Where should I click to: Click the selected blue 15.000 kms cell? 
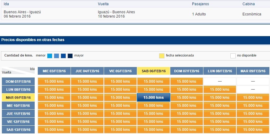click(154, 98)
